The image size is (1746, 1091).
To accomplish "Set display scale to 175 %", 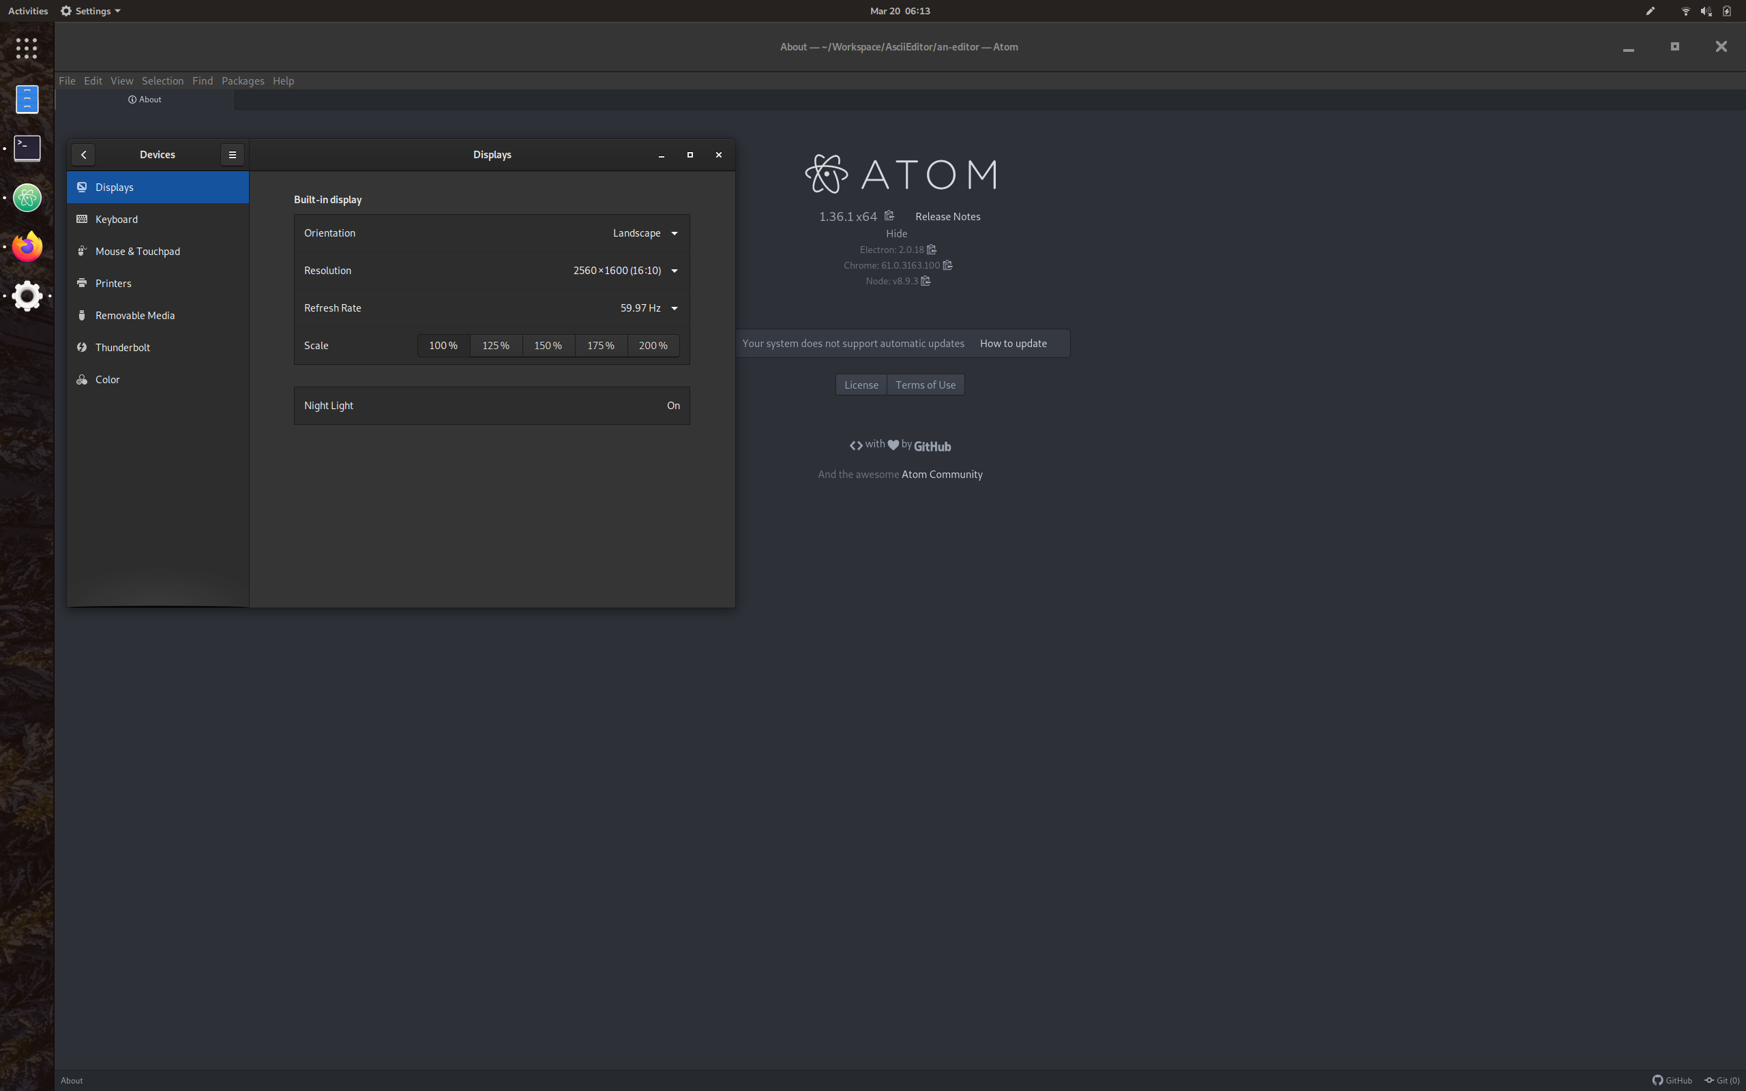I will coord(601,346).
